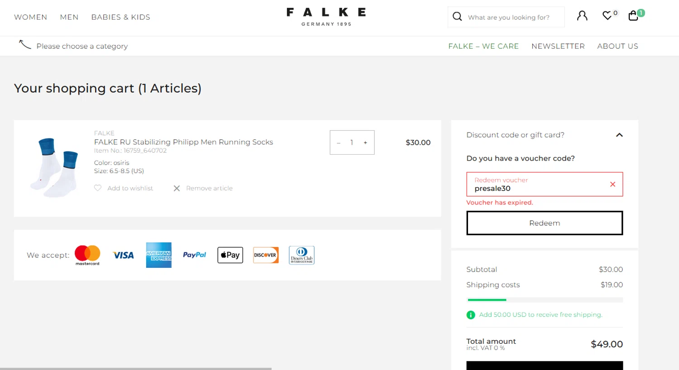Click the running socks product thumbnail
This screenshot has height=370, width=679.
point(54,167)
